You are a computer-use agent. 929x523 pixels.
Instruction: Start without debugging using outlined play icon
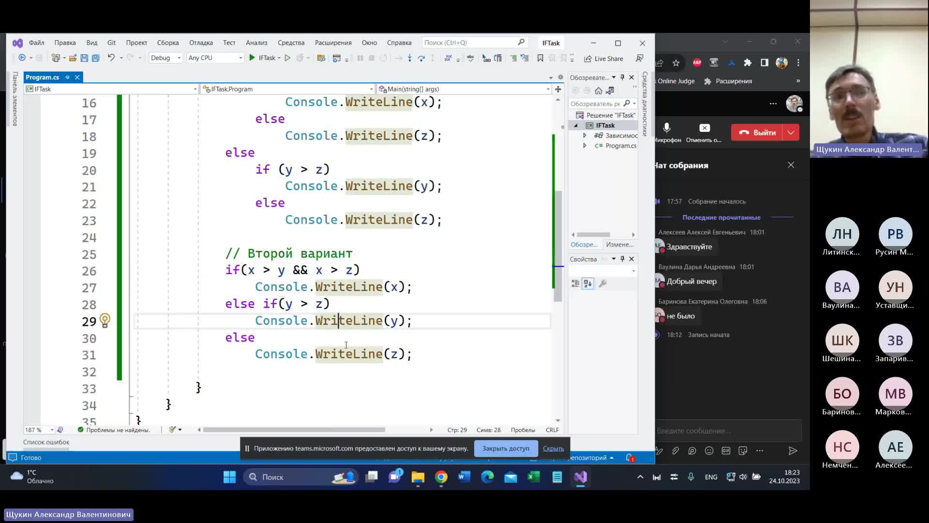click(x=287, y=58)
